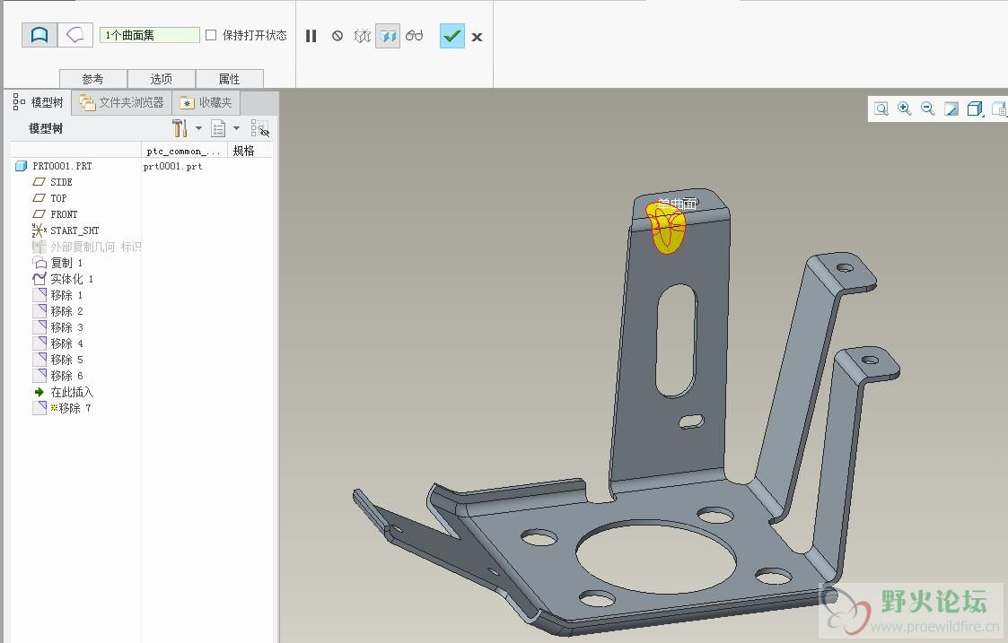Viewport: 1008px width, 643px height.
Task: Select 实体化 1 feature
Action: tap(72, 279)
